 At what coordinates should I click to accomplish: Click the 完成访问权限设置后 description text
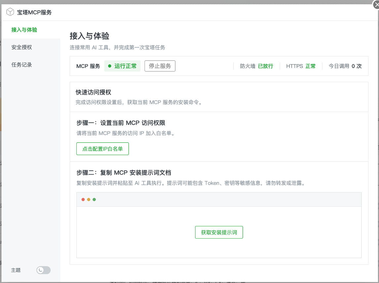coord(139,102)
